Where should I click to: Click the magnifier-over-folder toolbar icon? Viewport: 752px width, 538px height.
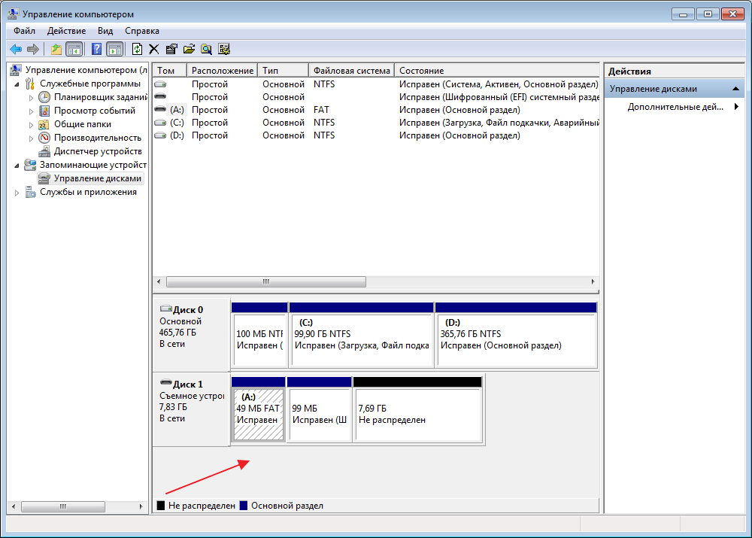(206, 49)
